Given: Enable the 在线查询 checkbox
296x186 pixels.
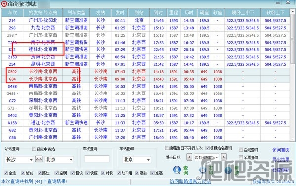Looking at the screenshot, I should (x=241, y=150).
